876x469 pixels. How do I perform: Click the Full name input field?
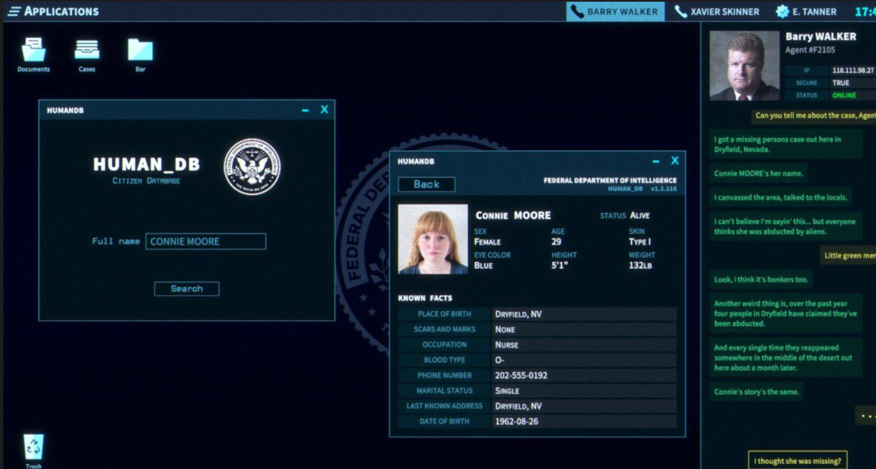(206, 242)
